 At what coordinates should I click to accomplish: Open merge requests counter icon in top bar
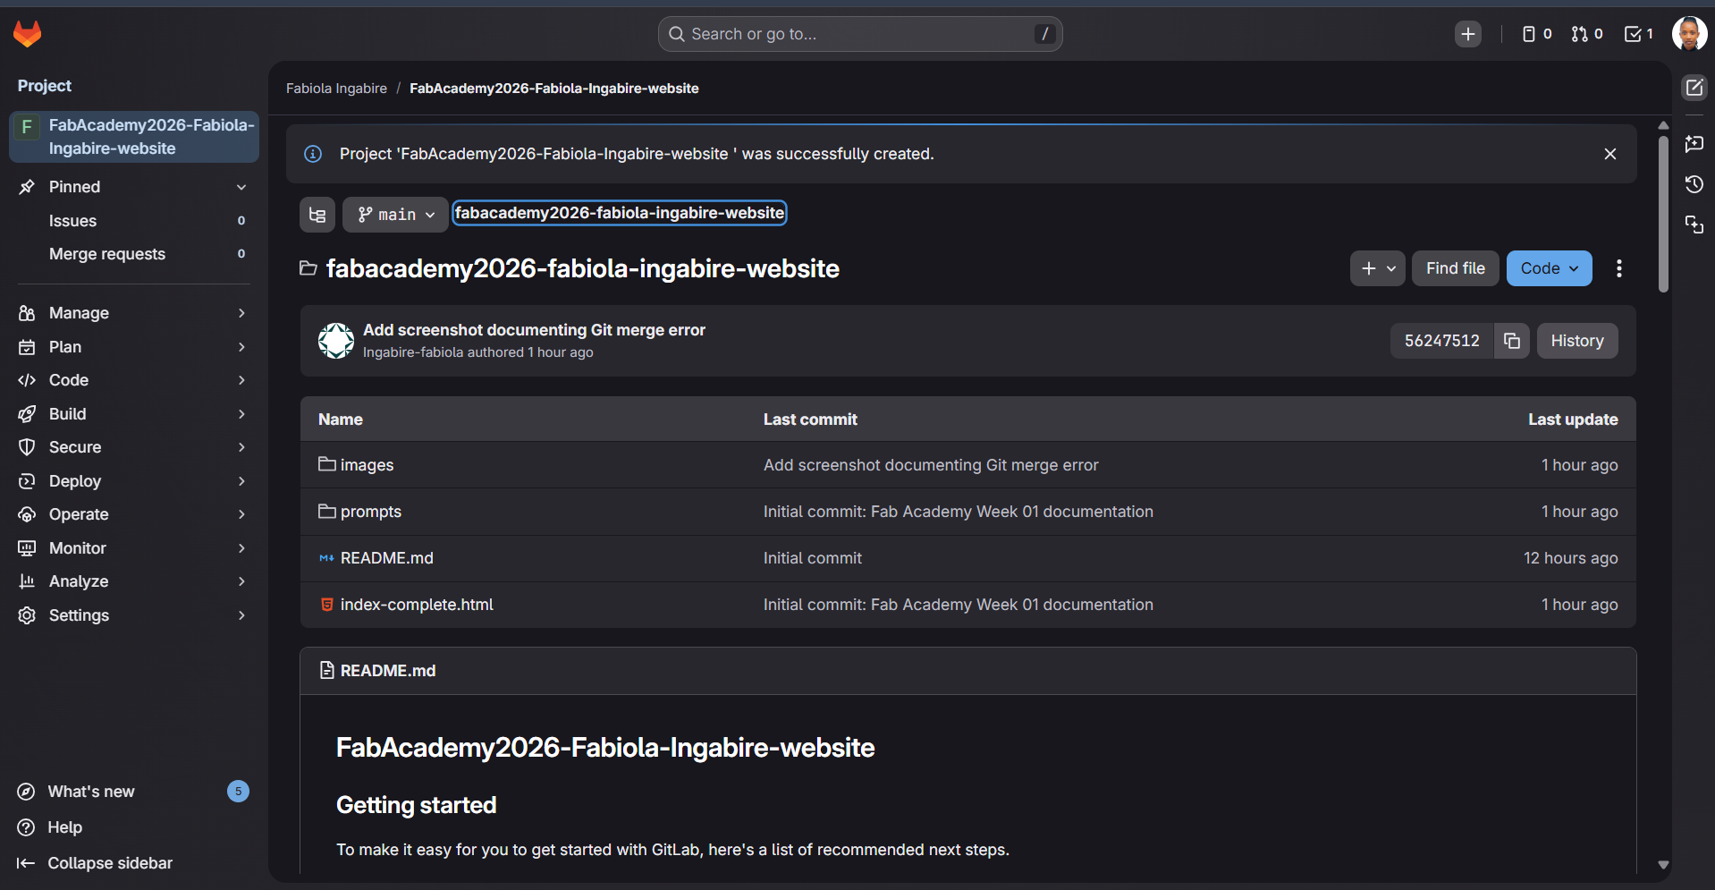1587,34
